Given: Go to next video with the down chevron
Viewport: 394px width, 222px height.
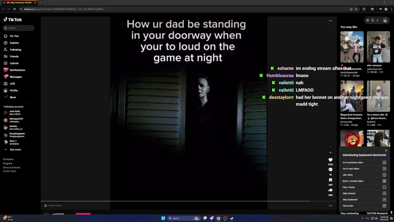Looking at the screenshot, I should [330, 152].
